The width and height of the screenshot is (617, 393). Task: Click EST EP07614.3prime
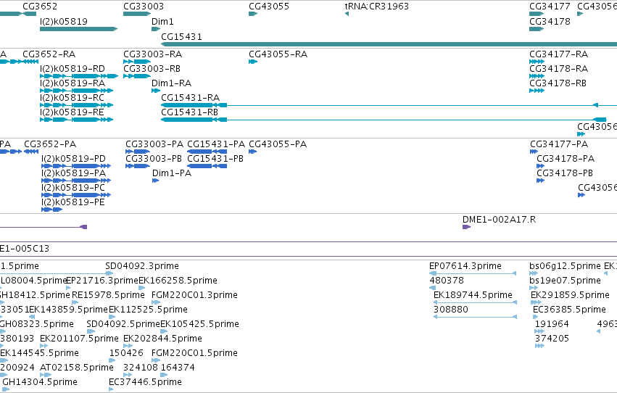click(473, 273)
